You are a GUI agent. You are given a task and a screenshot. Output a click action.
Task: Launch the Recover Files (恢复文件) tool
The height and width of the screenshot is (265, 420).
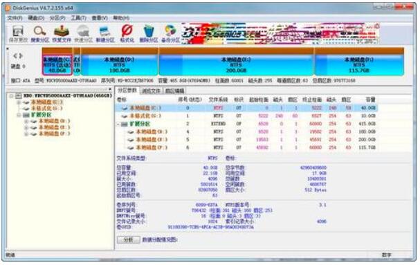(62, 34)
